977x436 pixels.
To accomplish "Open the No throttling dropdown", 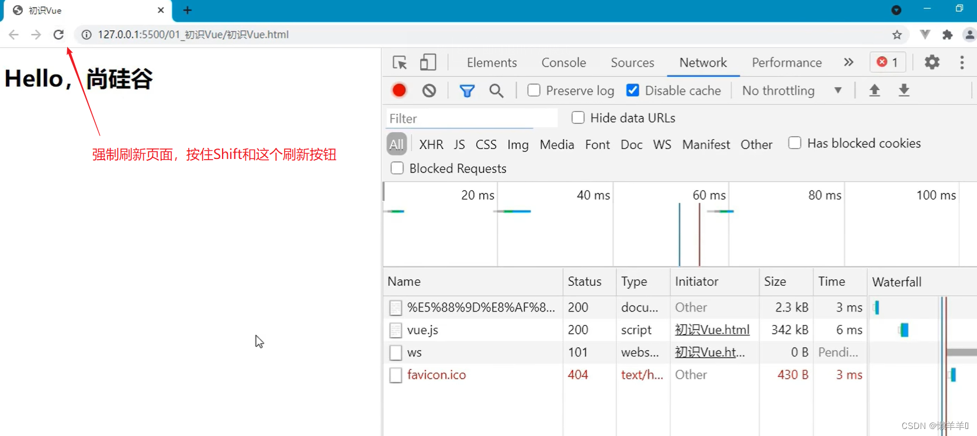I will (791, 91).
